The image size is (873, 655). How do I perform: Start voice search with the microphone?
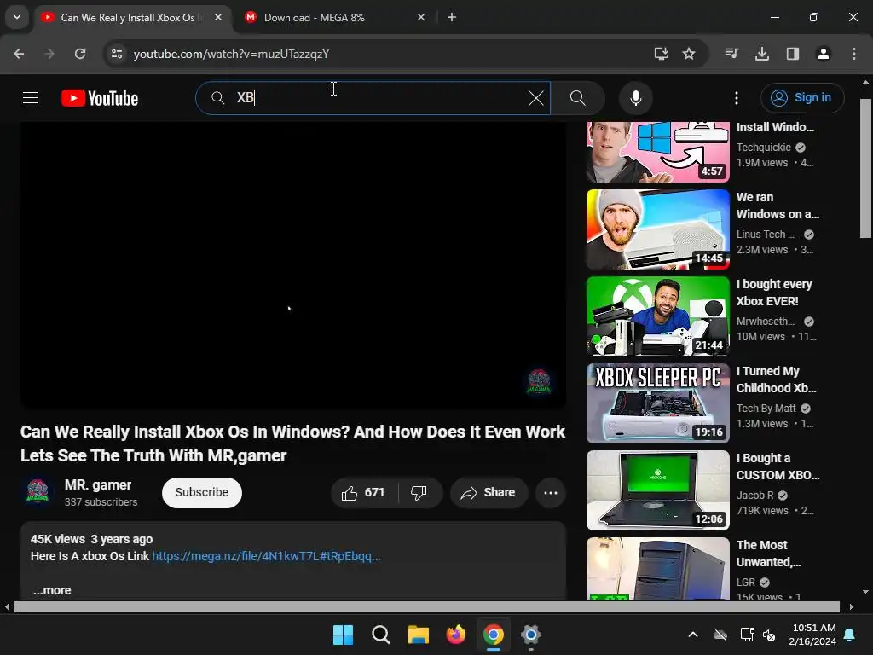(635, 98)
